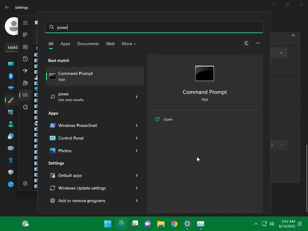
Task: Select Accounts person icon in Settings sidebar
Action: coord(11,124)
